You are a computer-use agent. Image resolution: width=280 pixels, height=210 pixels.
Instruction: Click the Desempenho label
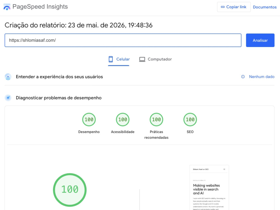(x=89, y=132)
